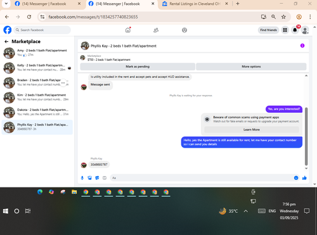317x235 pixels.
Task: Click the More options button
Action: tap(251, 67)
